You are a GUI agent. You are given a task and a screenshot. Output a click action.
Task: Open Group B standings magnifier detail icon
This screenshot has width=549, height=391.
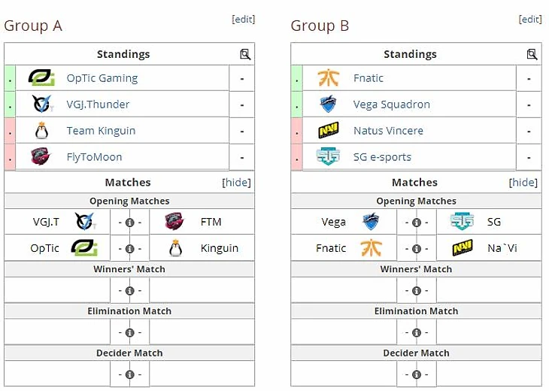532,54
